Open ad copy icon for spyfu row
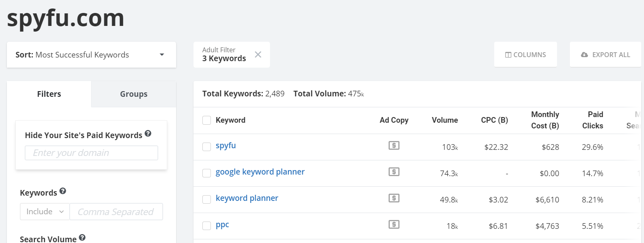644x243 pixels. pos(394,145)
